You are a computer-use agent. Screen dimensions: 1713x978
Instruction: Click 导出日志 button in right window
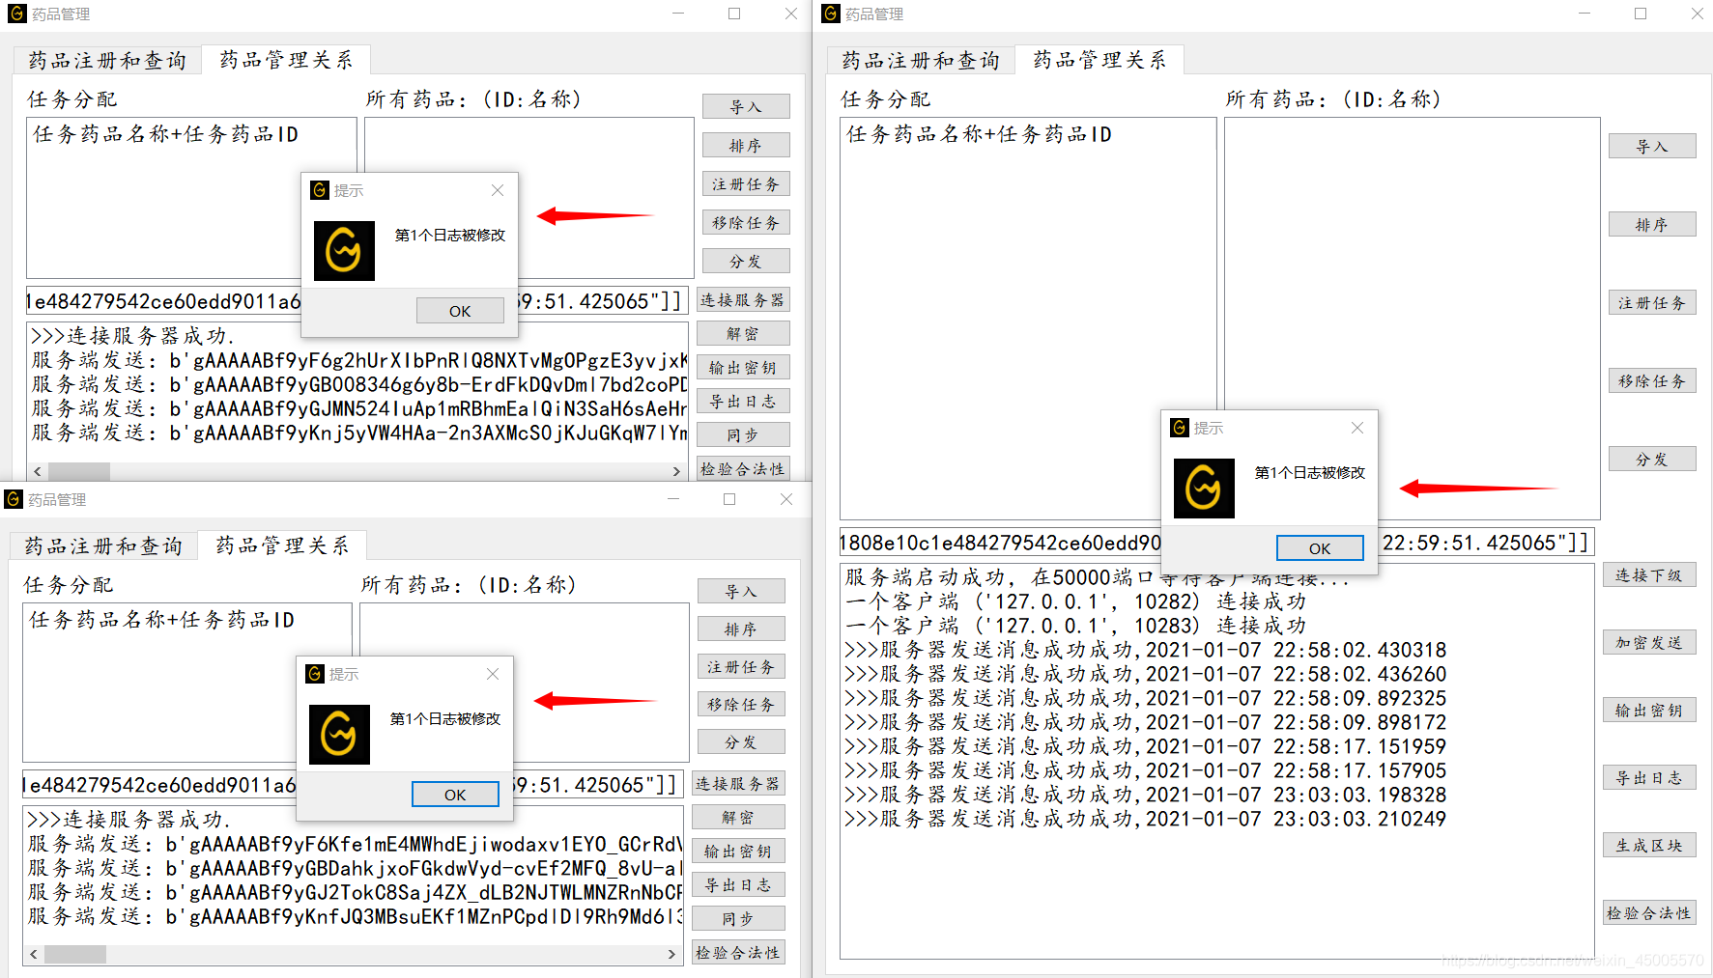point(1649,777)
